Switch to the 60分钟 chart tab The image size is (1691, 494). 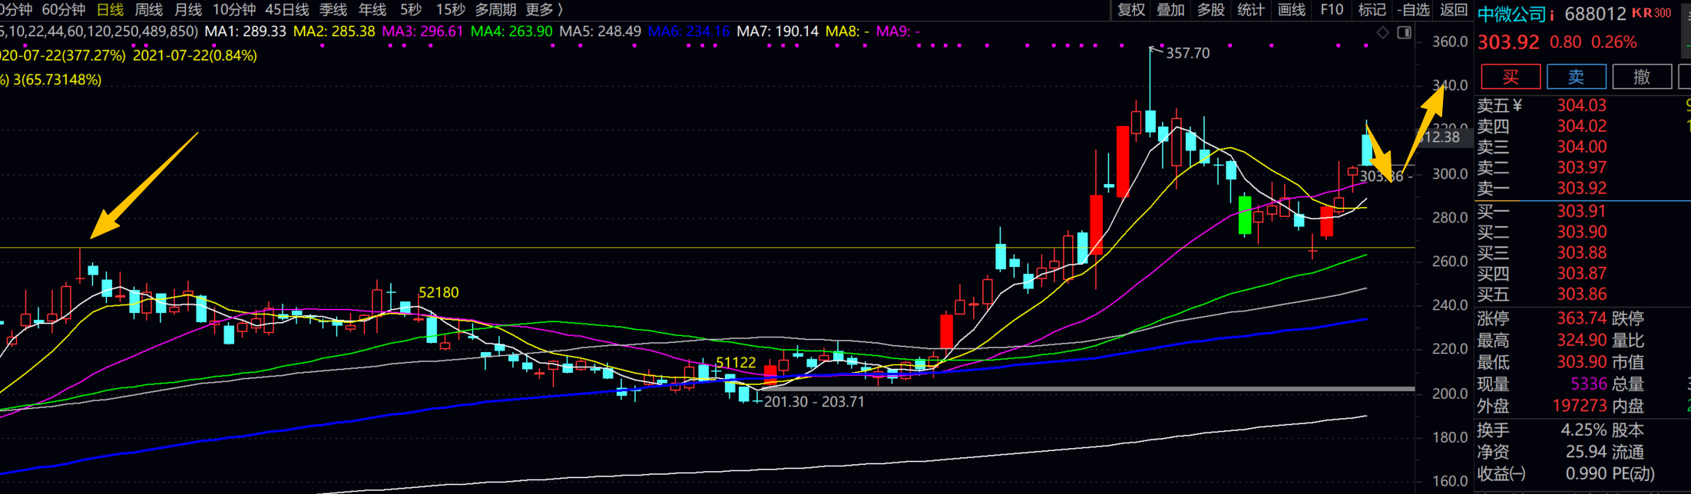tap(64, 10)
